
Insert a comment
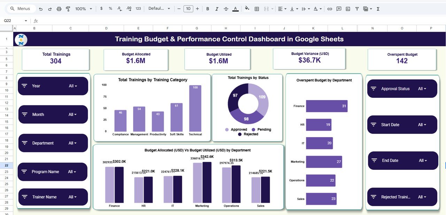pos(339,9)
